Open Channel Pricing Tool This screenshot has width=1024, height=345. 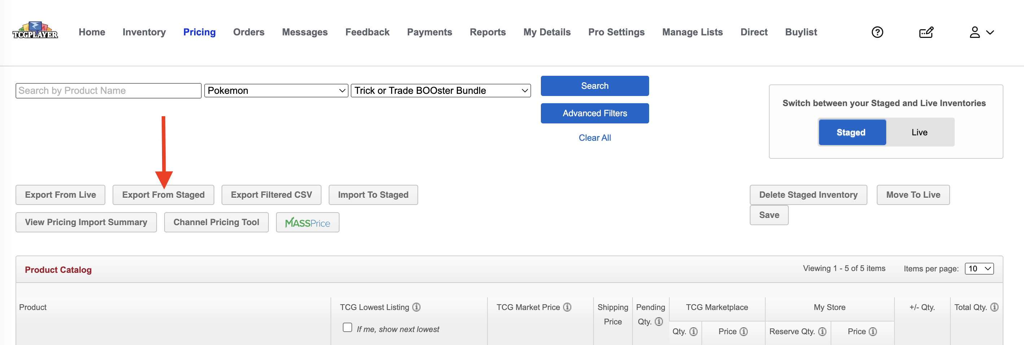[216, 222]
